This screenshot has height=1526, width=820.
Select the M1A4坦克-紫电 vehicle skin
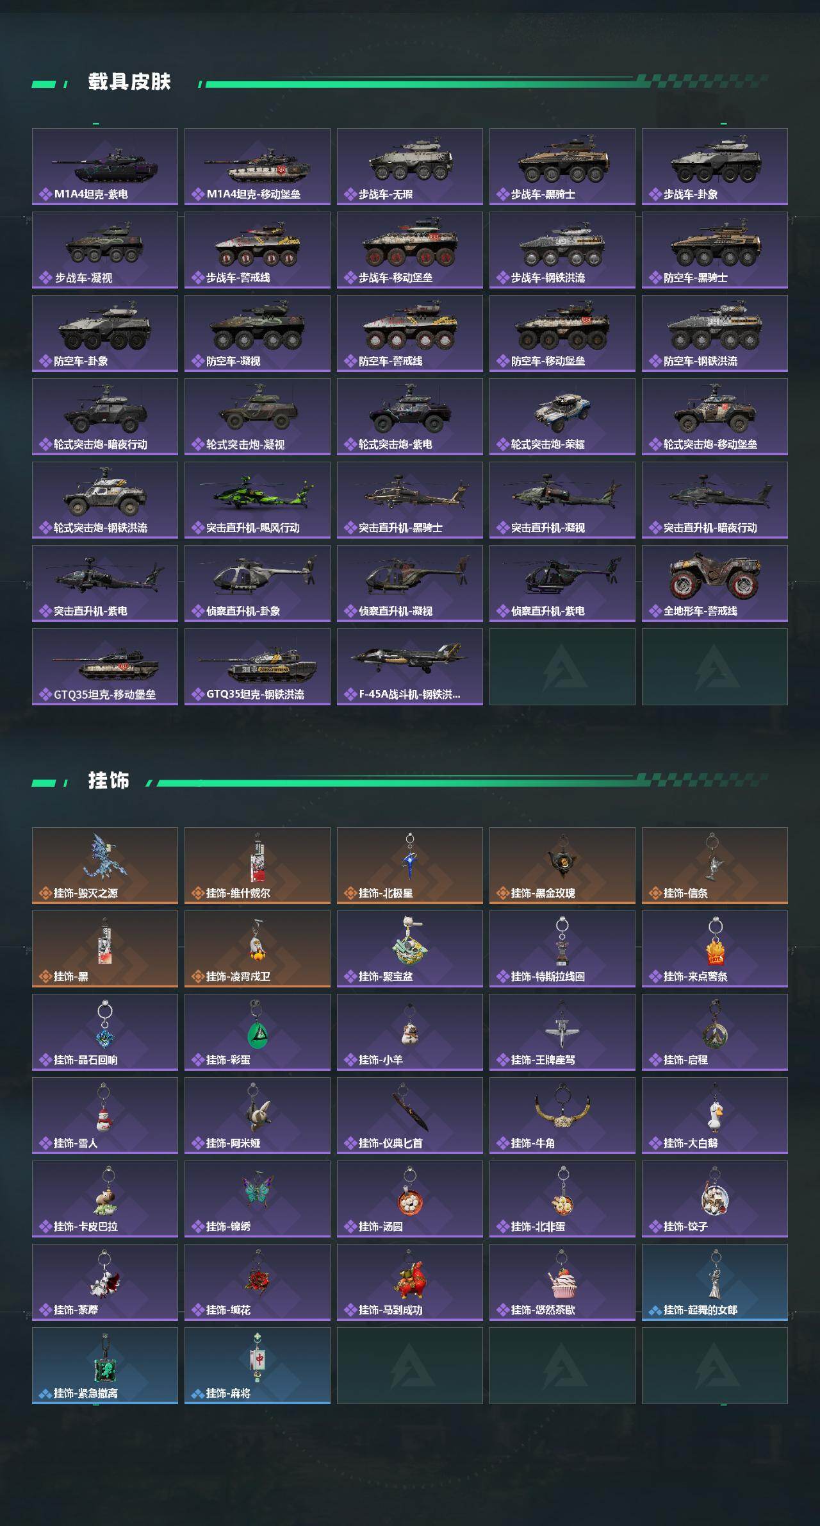pos(105,167)
